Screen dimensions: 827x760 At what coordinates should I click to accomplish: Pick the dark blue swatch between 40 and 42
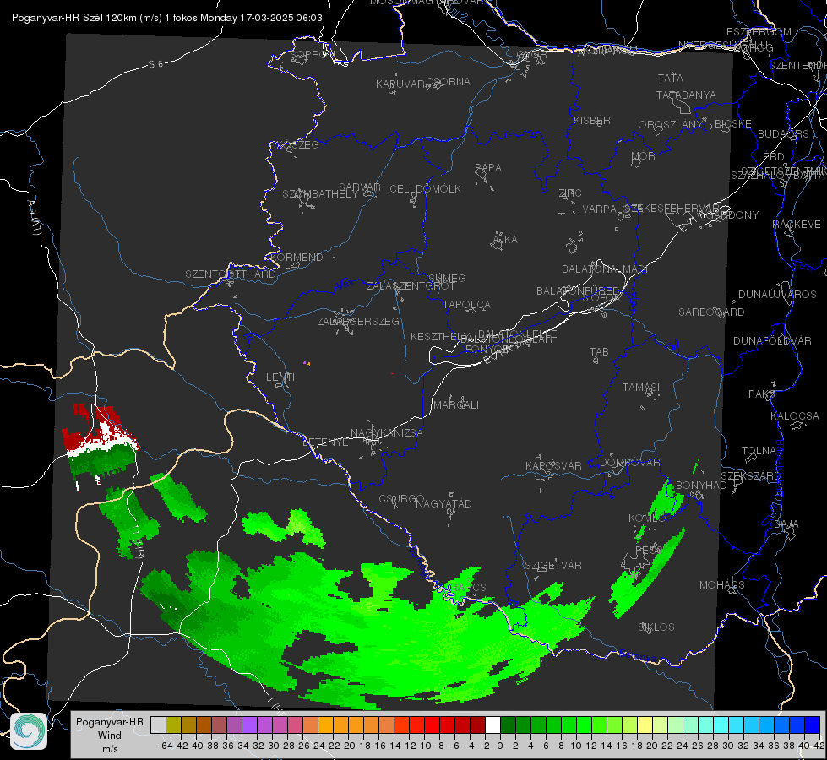tap(813, 725)
